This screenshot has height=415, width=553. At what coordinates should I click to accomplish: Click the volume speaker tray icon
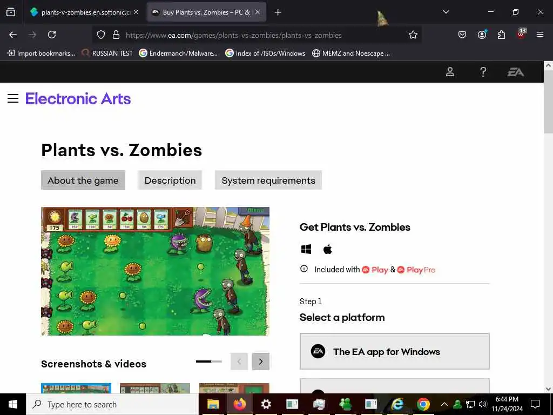483,404
